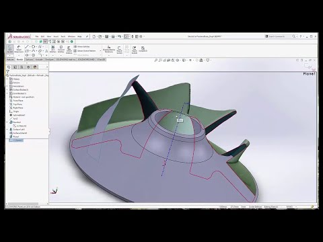Viewport: 323px width, 242px height.
Task: Click the New document icon
Action: click(x=94, y=36)
